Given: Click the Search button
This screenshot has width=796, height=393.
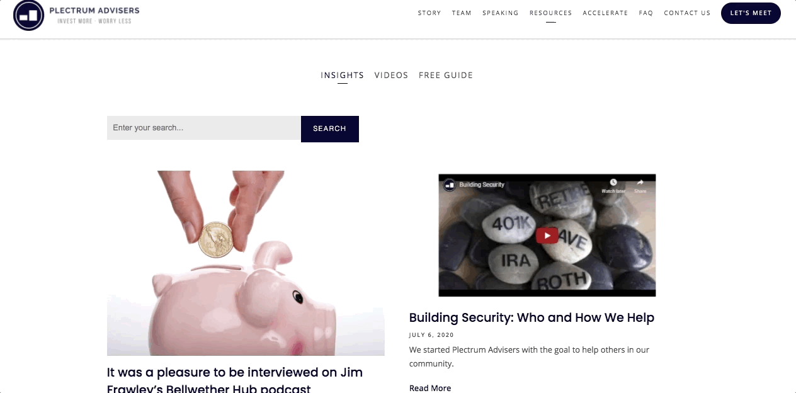Looking at the screenshot, I should [x=330, y=128].
